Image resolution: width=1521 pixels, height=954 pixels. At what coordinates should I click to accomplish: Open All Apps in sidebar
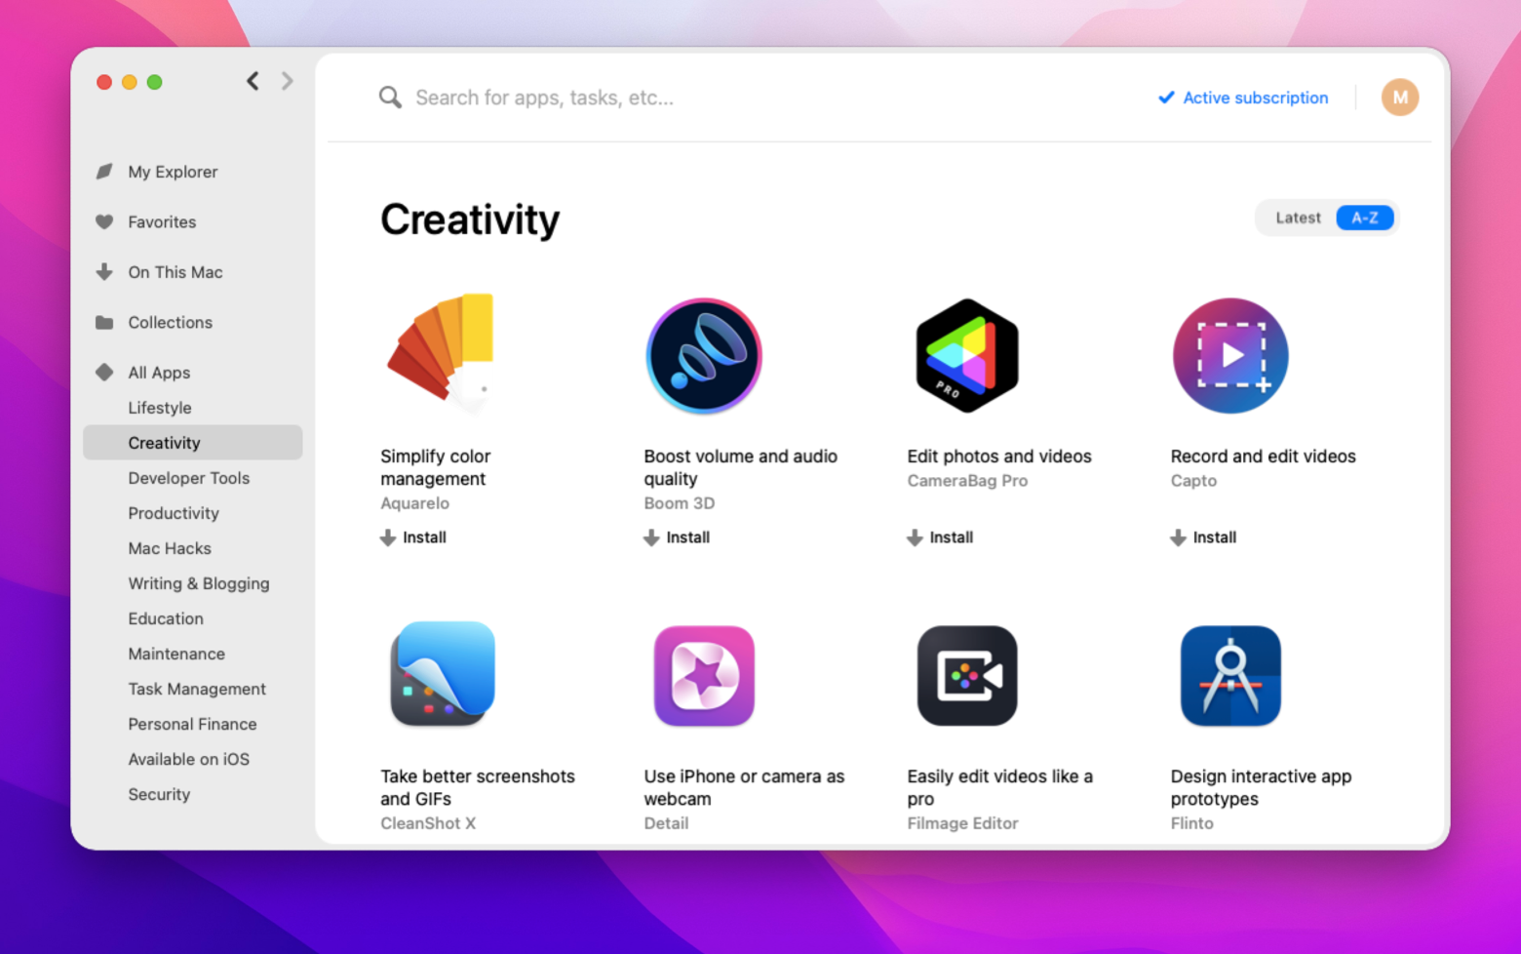coord(159,373)
